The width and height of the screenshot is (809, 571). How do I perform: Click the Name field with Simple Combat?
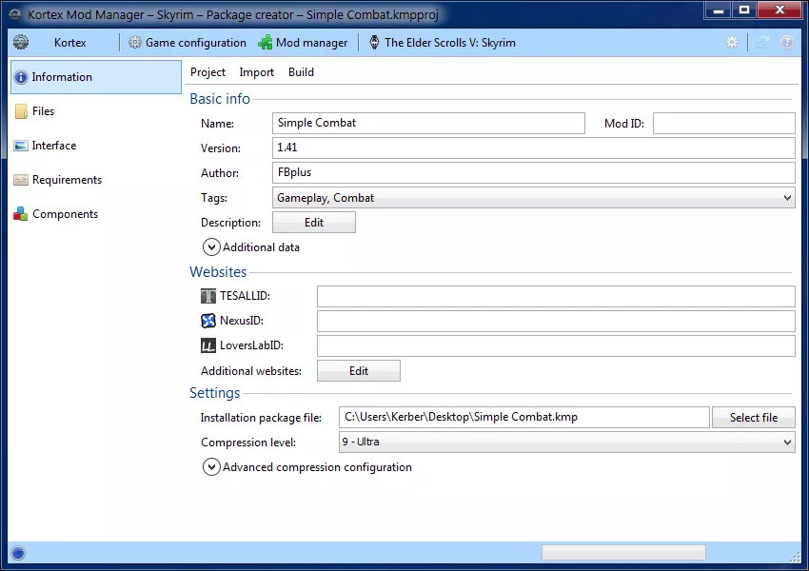[428, 124]
